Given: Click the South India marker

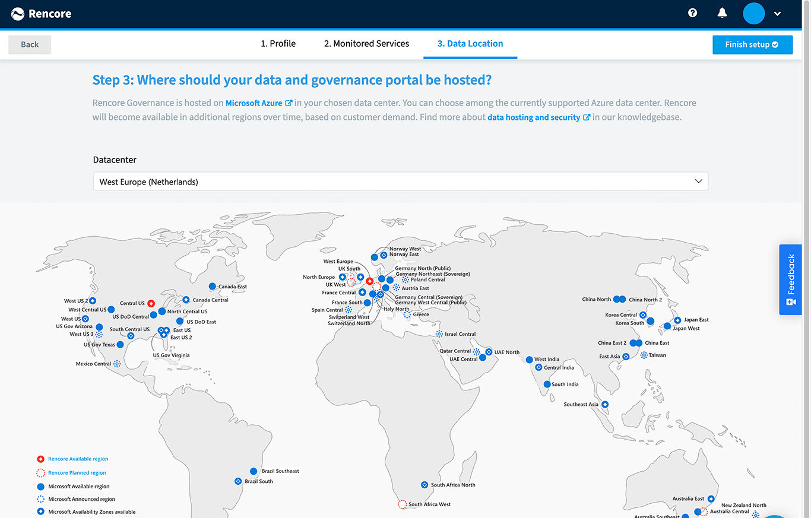Looking at the screenshot, I should point(547,384).
